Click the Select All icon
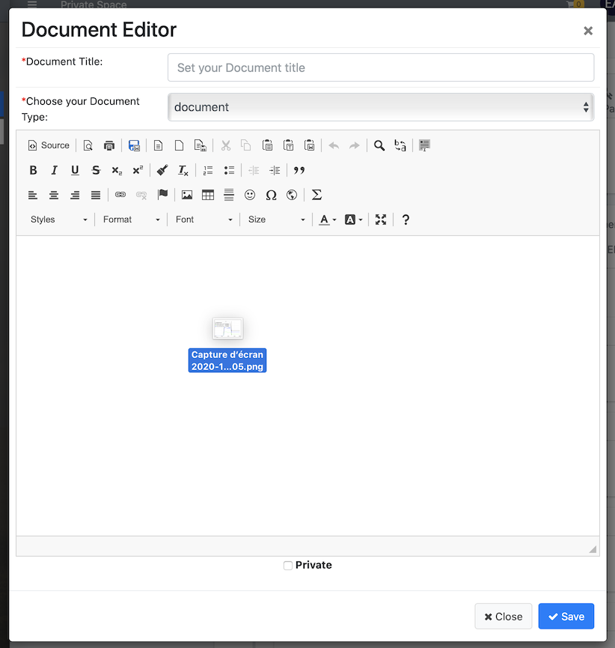 pyautogui.click(x=424, y=145)
